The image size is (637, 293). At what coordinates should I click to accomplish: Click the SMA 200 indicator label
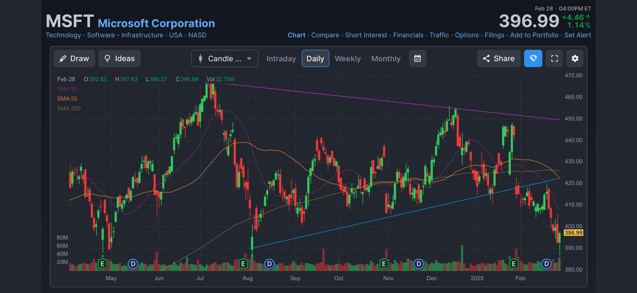tap(68, 108)
